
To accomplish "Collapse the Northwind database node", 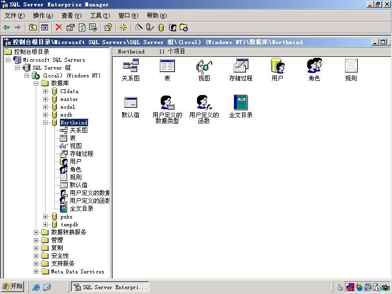I will click(45, 123).
